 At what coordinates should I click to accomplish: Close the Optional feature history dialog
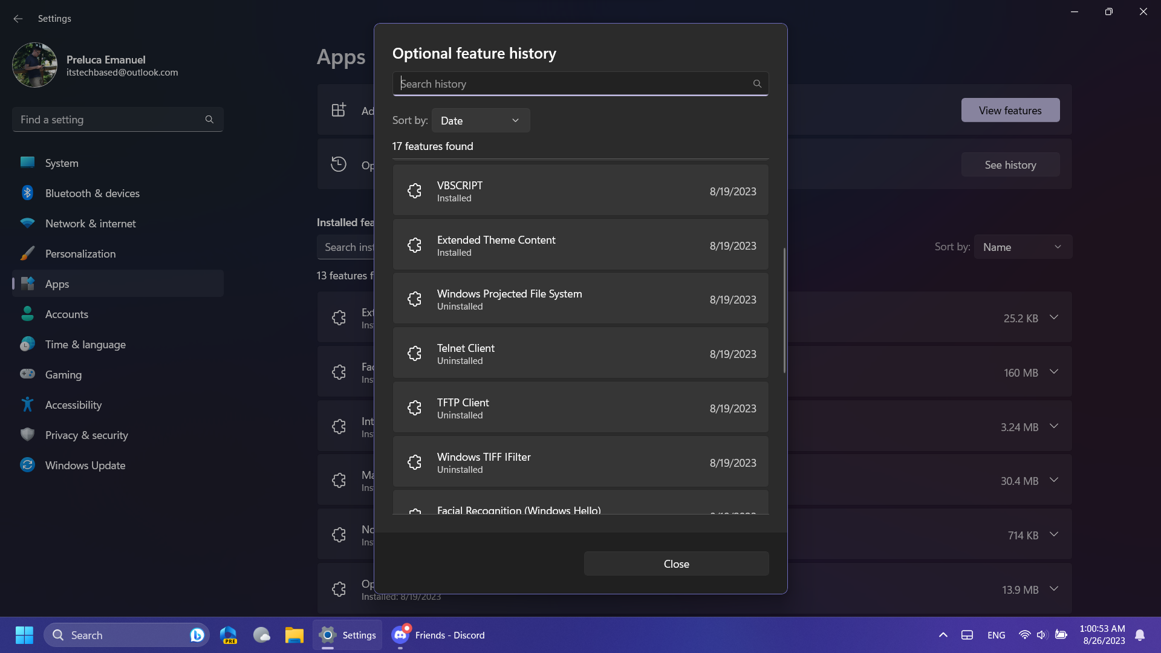[x=676, y=564]
